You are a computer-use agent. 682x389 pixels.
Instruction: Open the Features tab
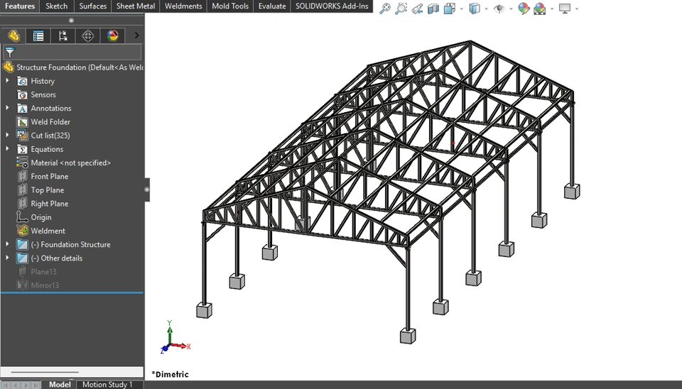[x=20, y=6]
